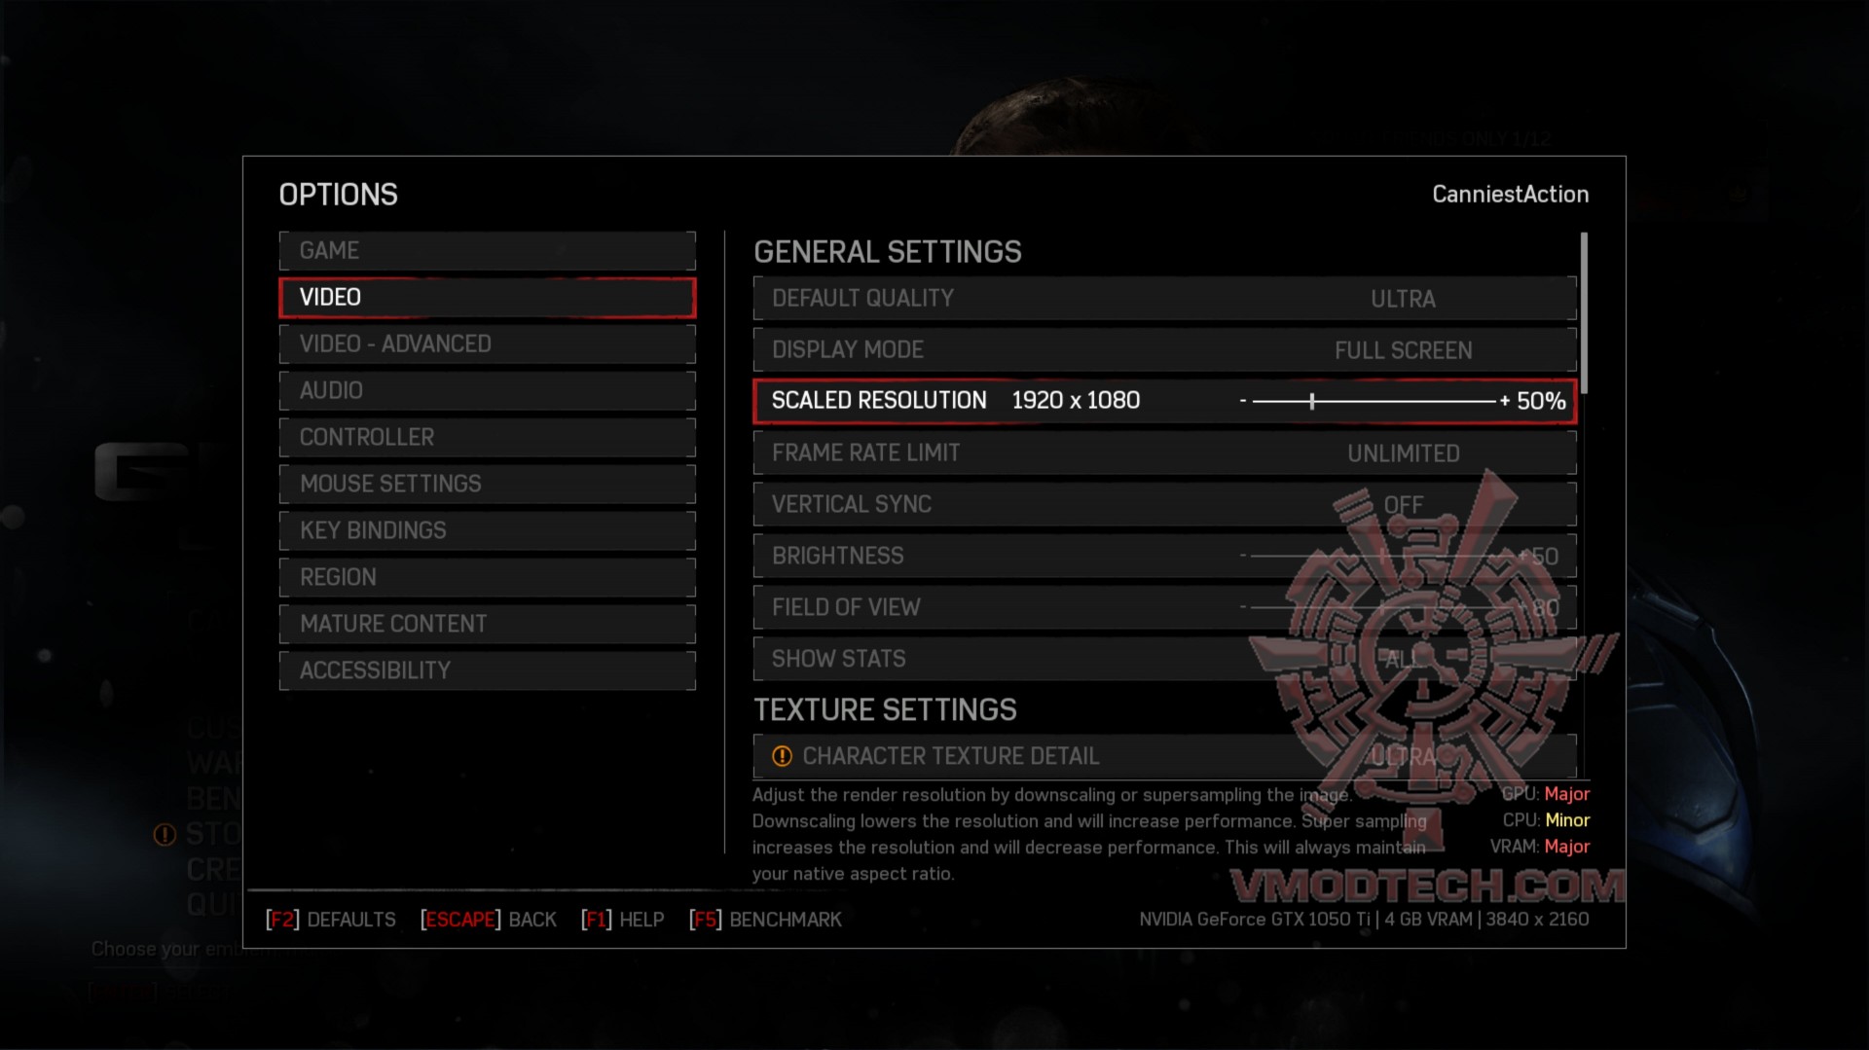Open the Accessibility options
This screenshot has width=1869, height=1050.
coord(487,670)
